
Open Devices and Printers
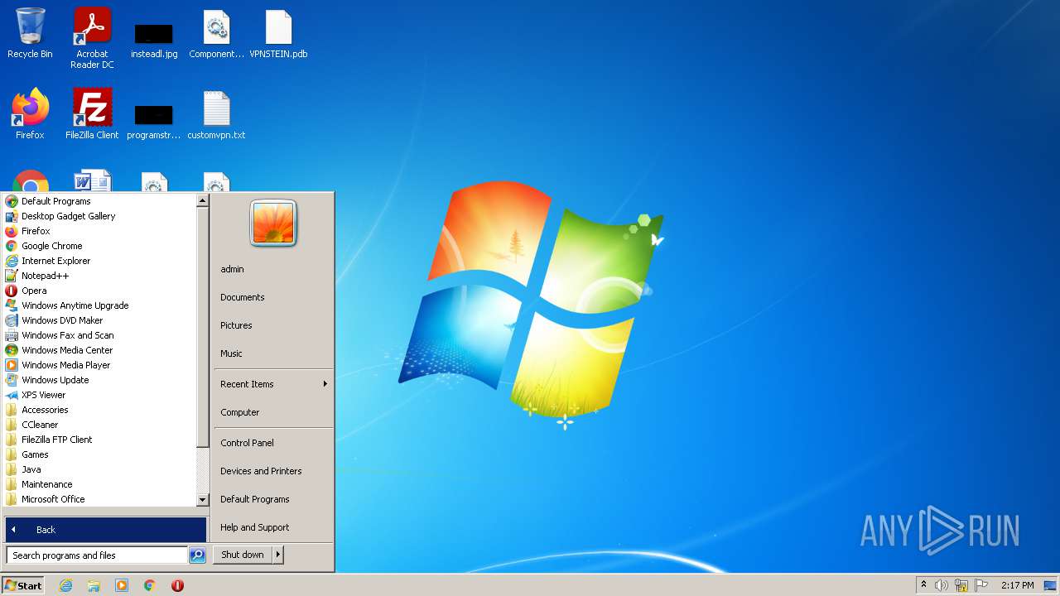click(273, 471)
